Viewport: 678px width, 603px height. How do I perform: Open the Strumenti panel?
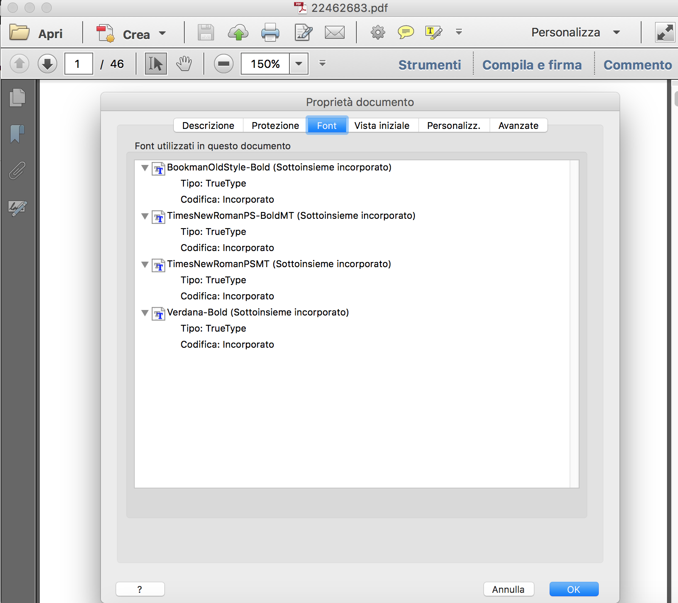coord(430,65)
